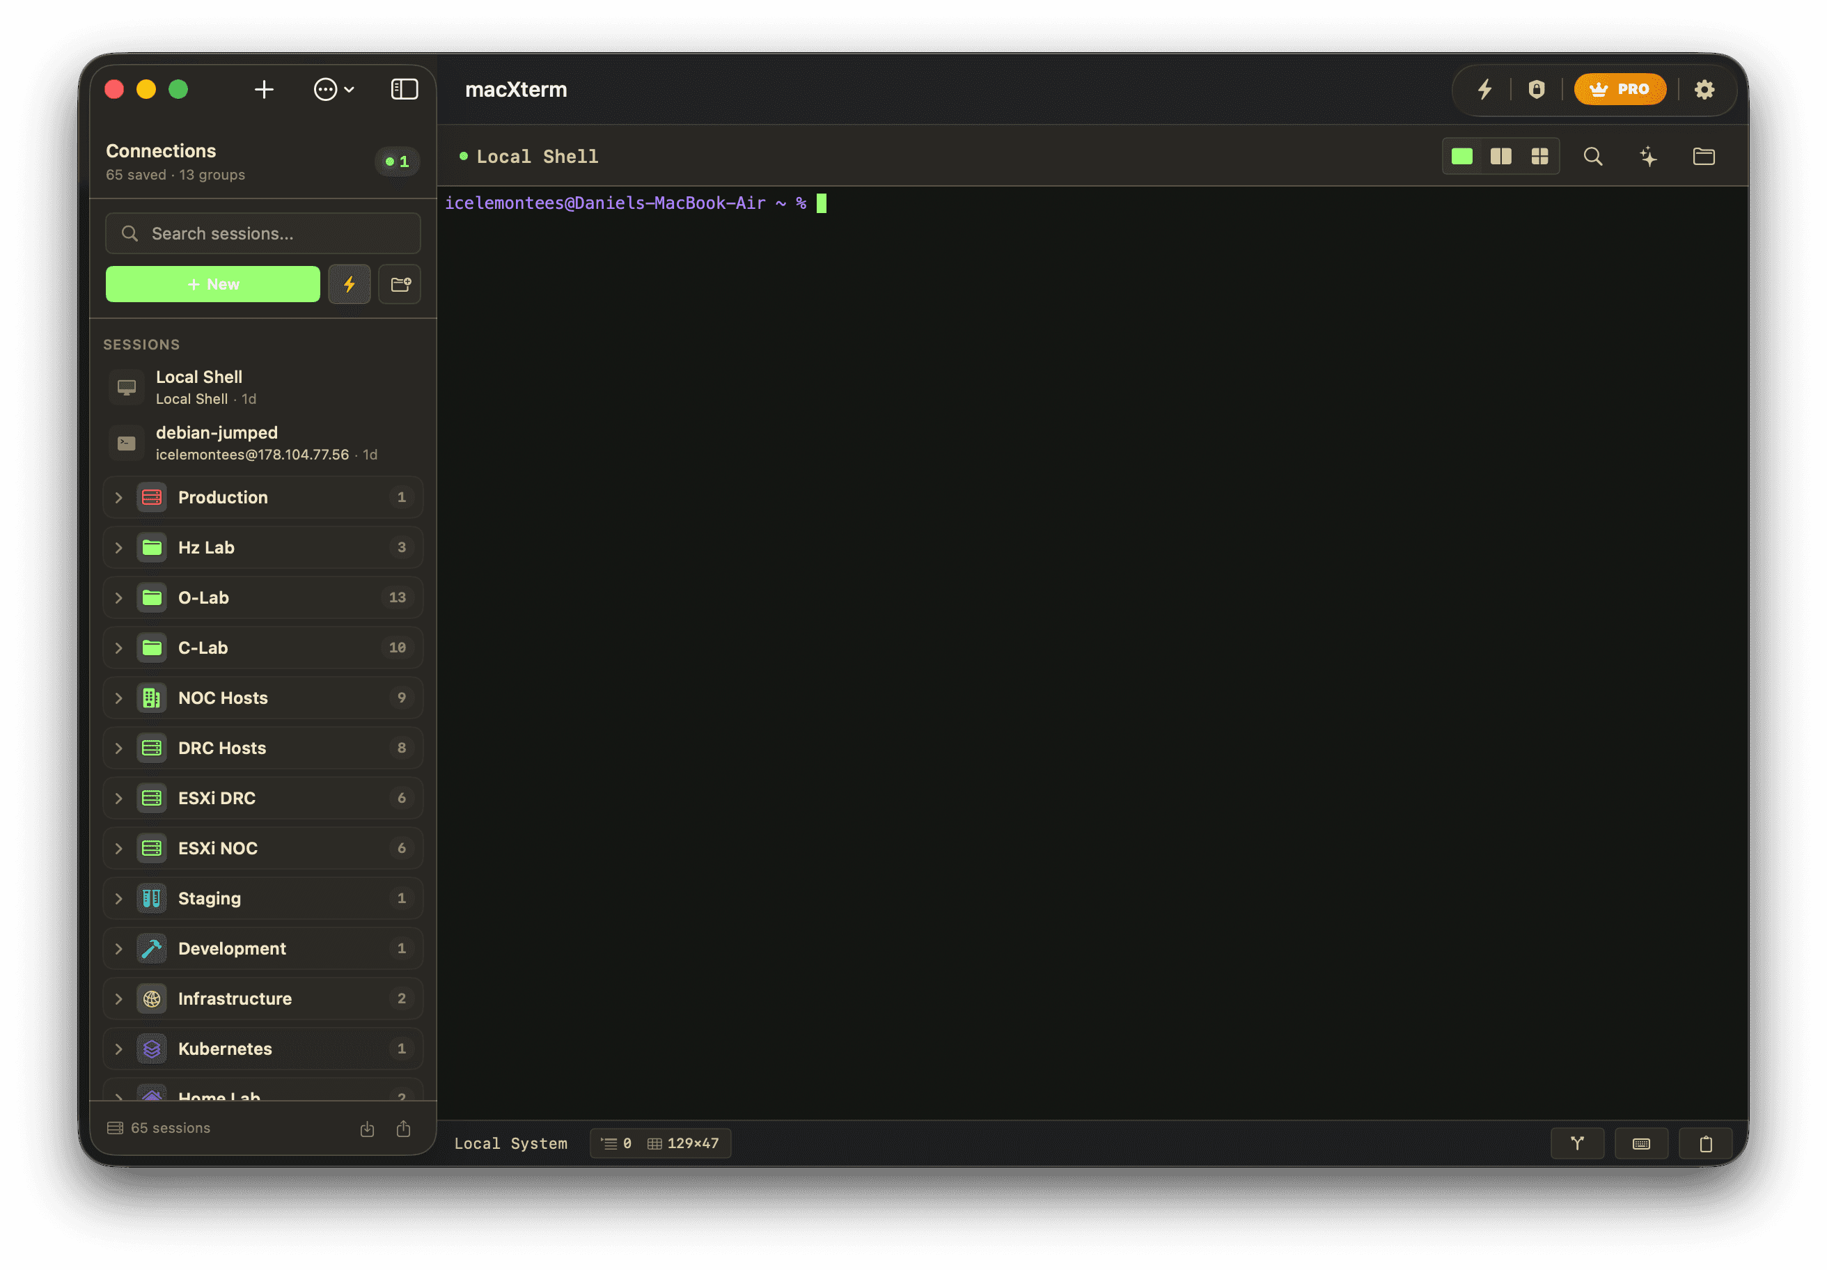Select two-column split layout

click(x=1500, y=156)
